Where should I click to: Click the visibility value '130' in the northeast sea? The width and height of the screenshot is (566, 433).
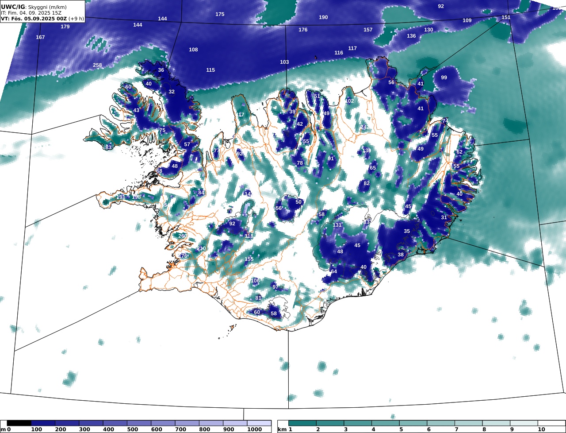428,30
